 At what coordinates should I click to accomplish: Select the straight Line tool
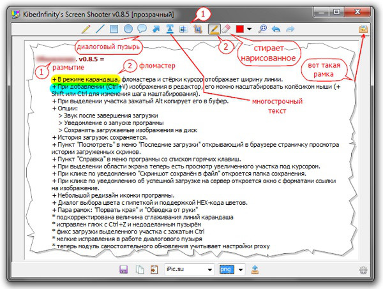[x=100, y=29]
